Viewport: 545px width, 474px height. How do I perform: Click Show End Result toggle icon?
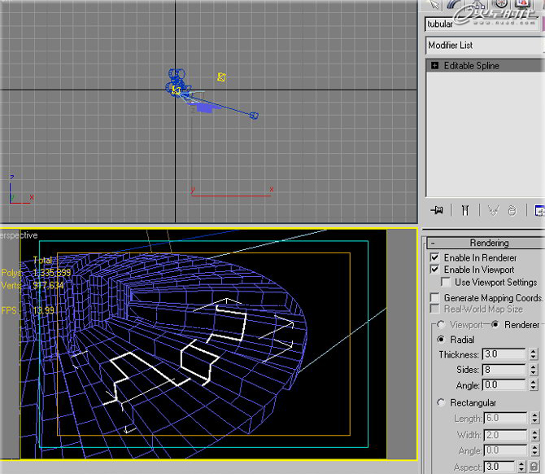coord(465,210)
